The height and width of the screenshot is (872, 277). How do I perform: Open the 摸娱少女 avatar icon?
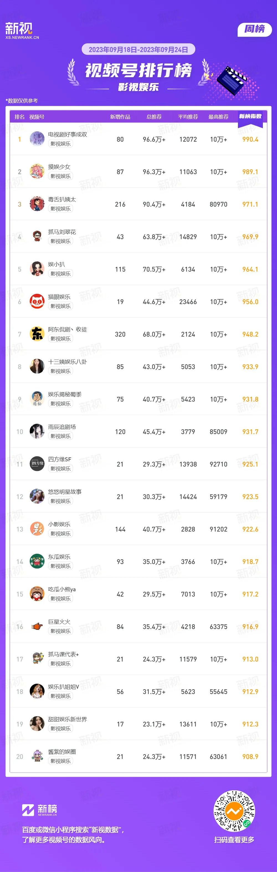(x=37, y=172)
